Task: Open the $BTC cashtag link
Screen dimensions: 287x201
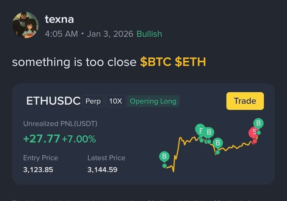Action: 156,62
